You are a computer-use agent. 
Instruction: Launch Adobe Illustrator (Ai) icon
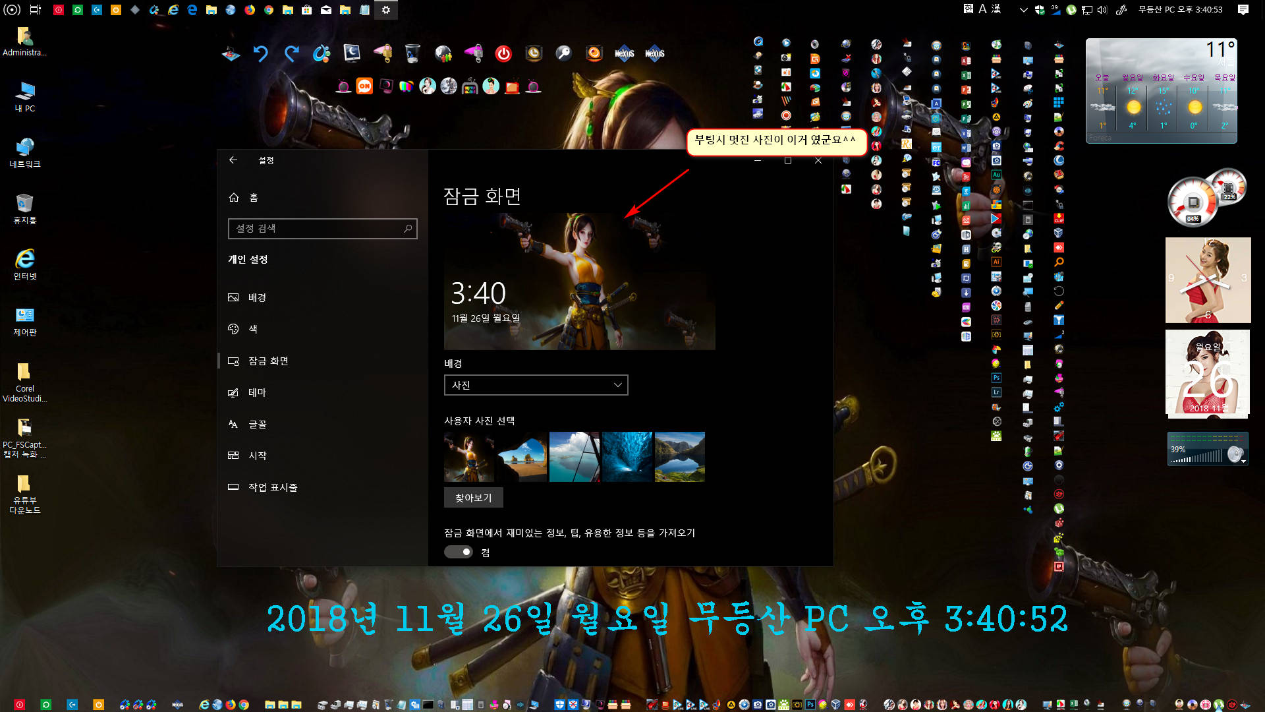[996, 262]
